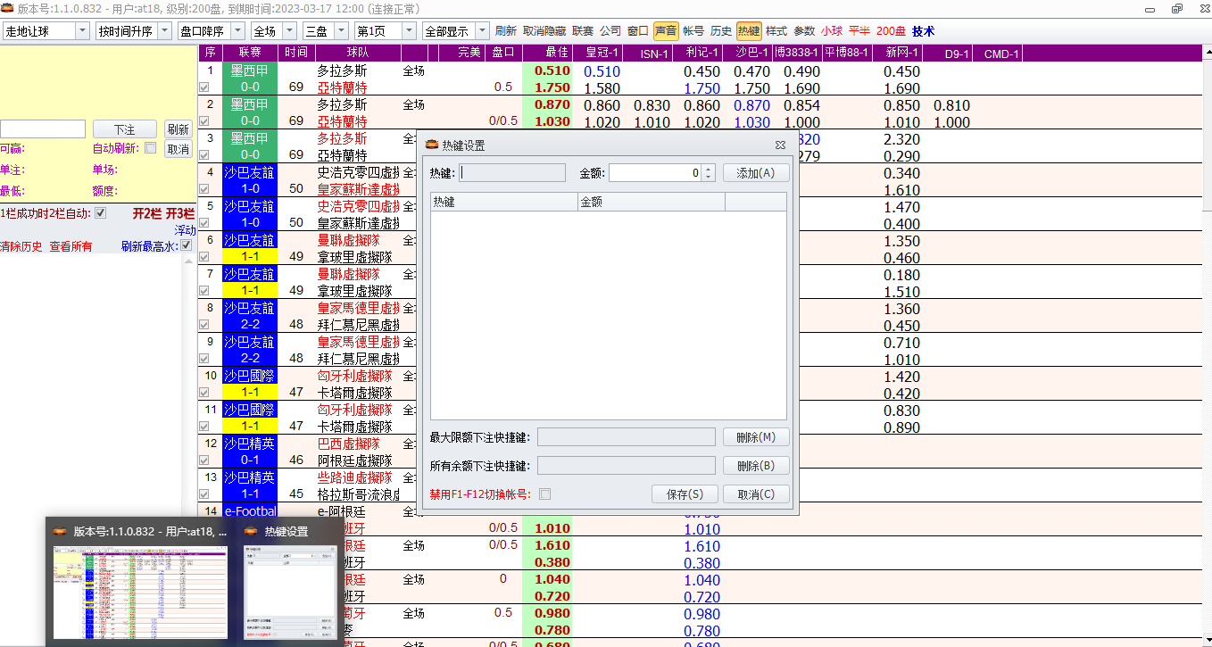Image resolution: width=1212 pixels, height=647 pixels.
Task: Click the 所有余额下注快捷键 field
Action: (x=627, y=466)
